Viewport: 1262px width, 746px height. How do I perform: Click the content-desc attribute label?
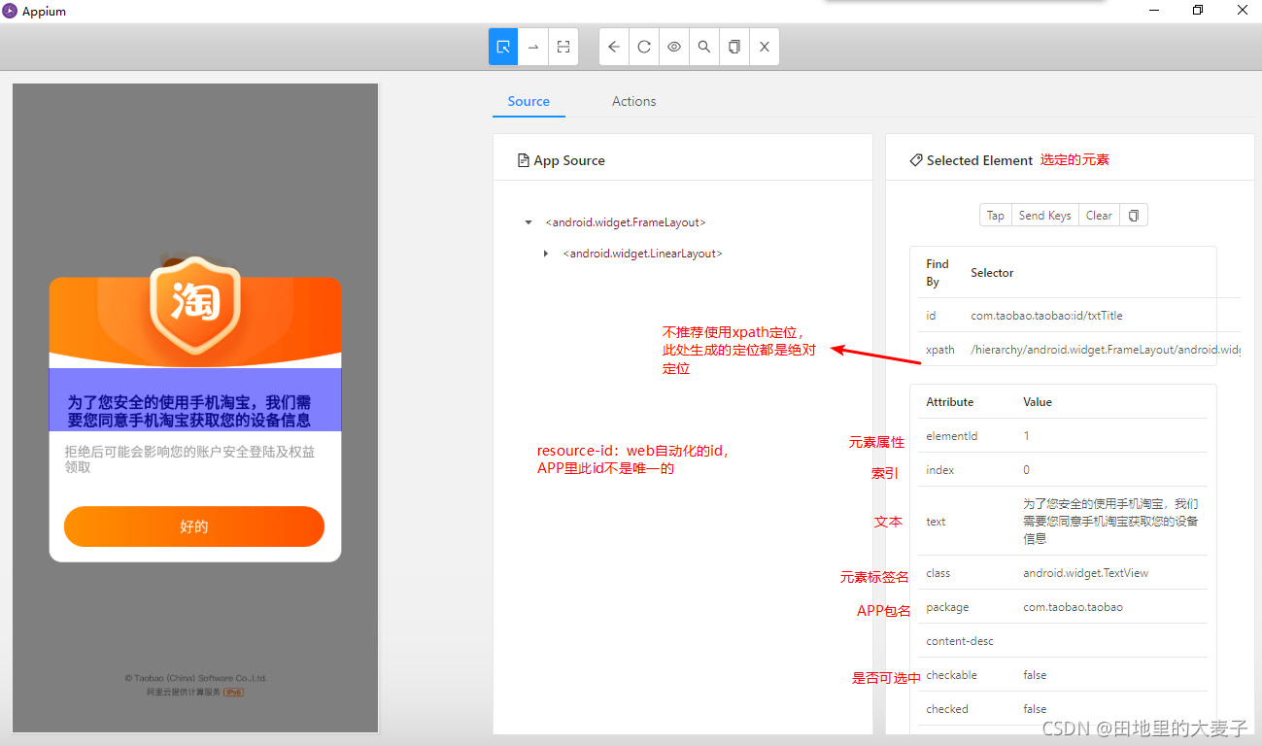960,641
